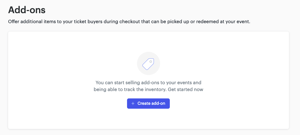Click the right edge of the blue button
This screenshot has width=300, height=135.
(x=169, y=103)
